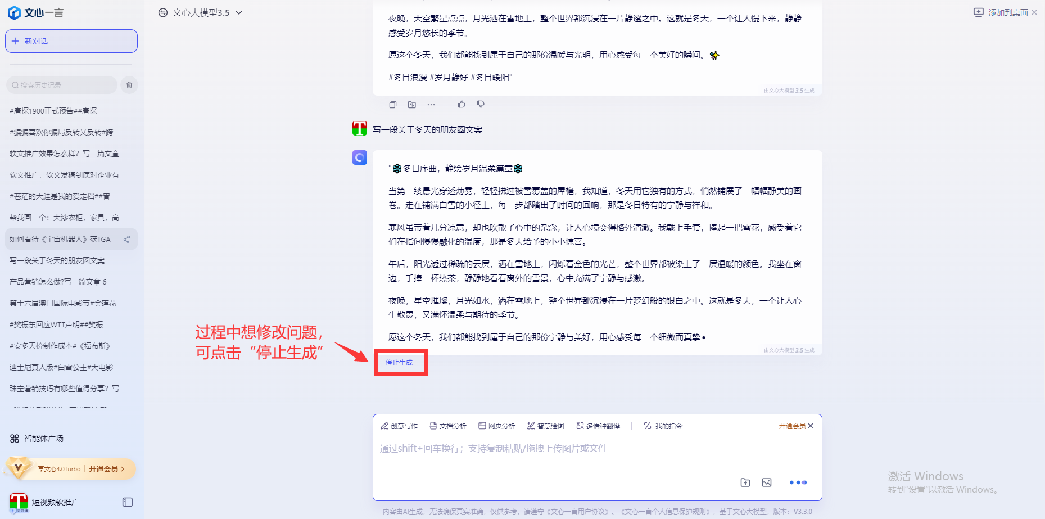The width and height of the screenshot is (1045, 519).
Task: Open the 文心大模型3.5 model dropdown
Action: coord(201,12)
